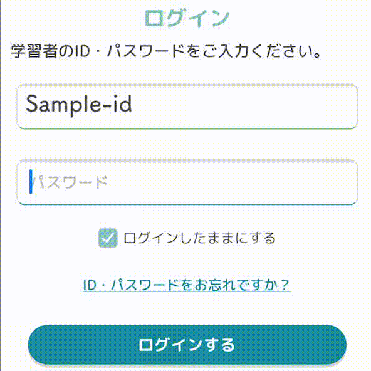This screenshot has height=371, width=371.
Task: Click the ログイン text inside the bottom button
Action: 171,345
